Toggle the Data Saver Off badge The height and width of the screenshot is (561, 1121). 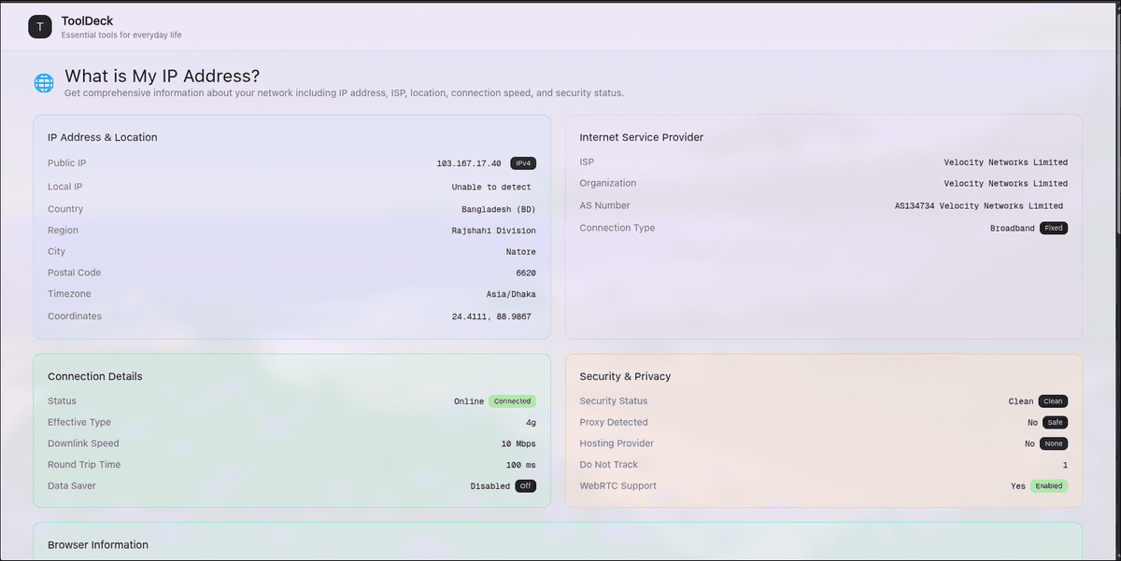coord(525,485)
